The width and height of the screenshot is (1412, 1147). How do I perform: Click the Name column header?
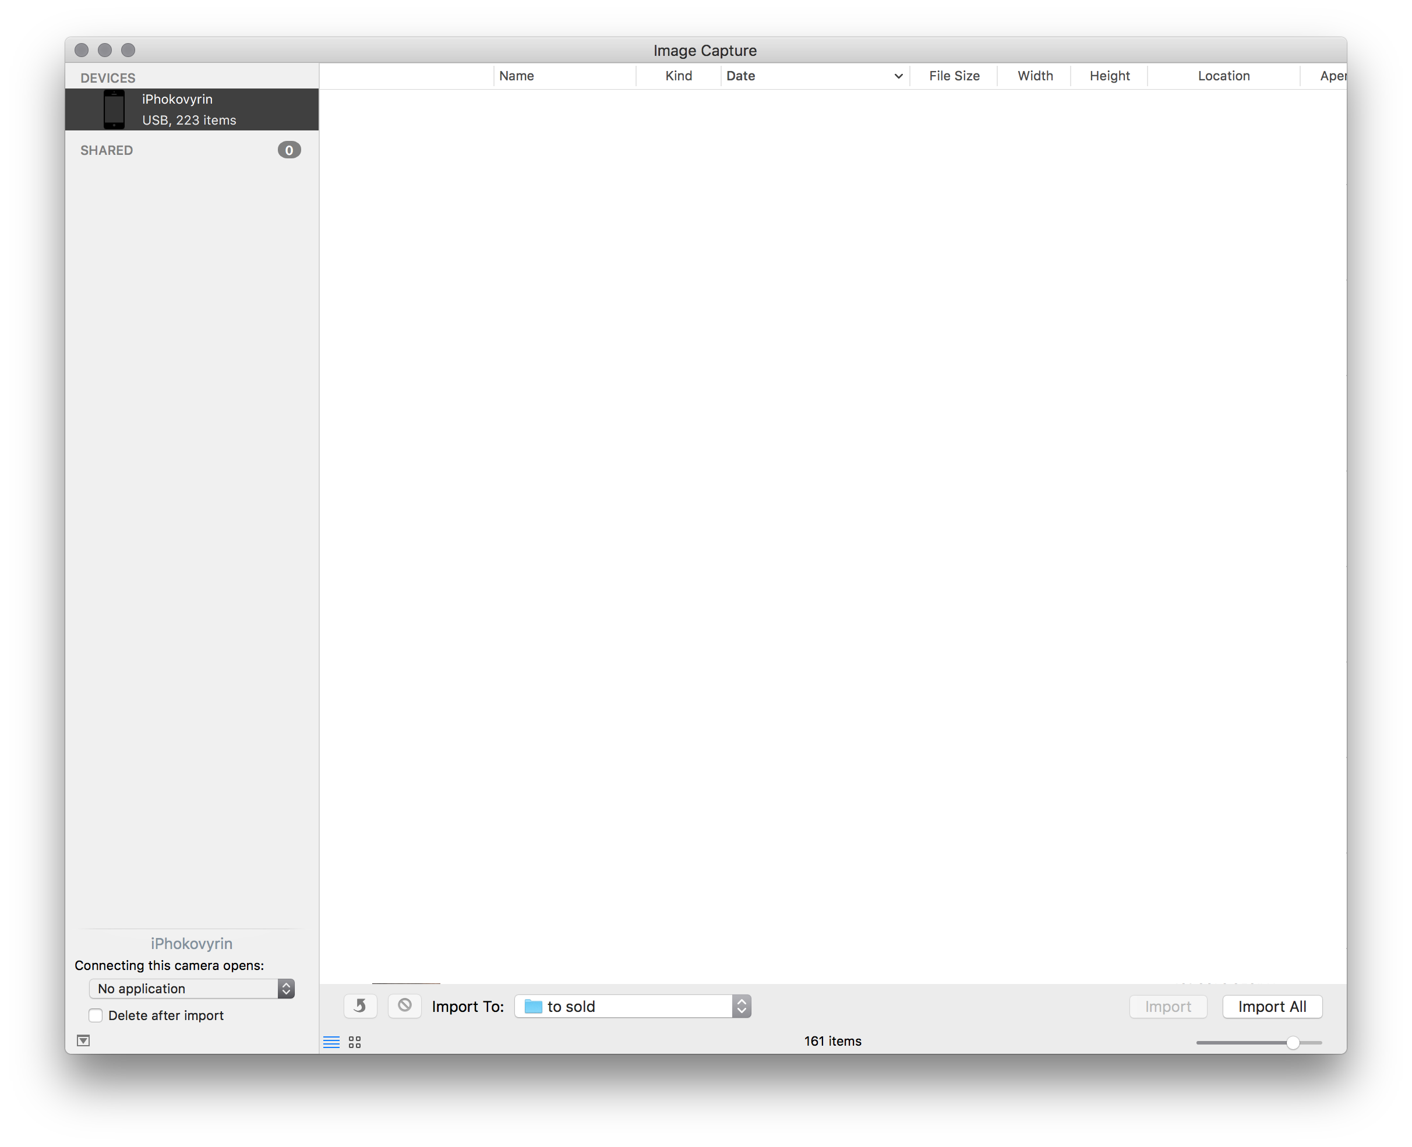[515, 75]
